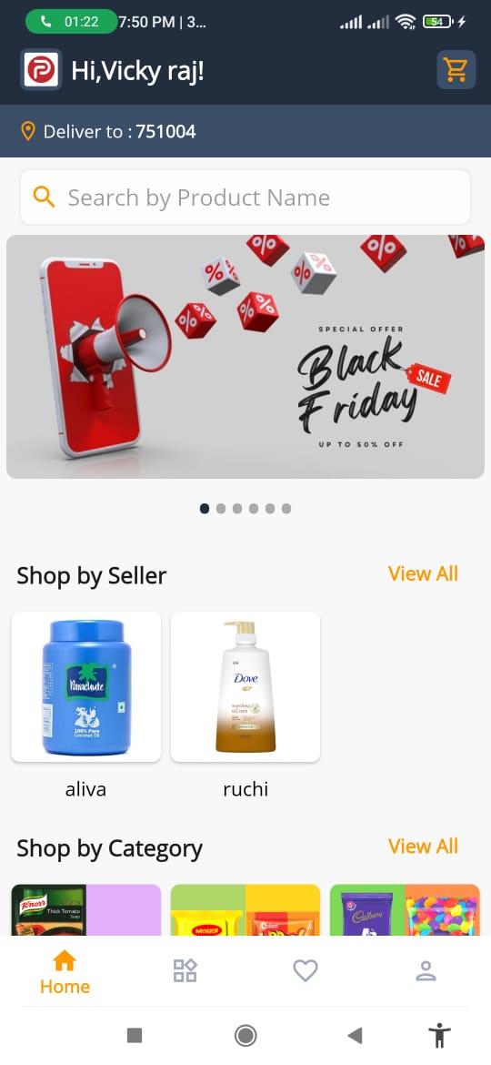The height and width of the screenshot is (1065, 491).
Task: Open seller aliva Parachute thumbnail
Action: 86,686
